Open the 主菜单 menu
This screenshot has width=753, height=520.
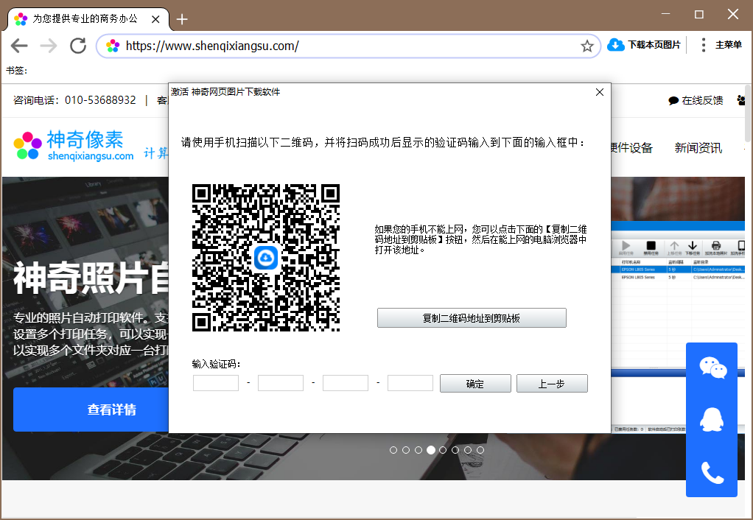pos(729,45)
